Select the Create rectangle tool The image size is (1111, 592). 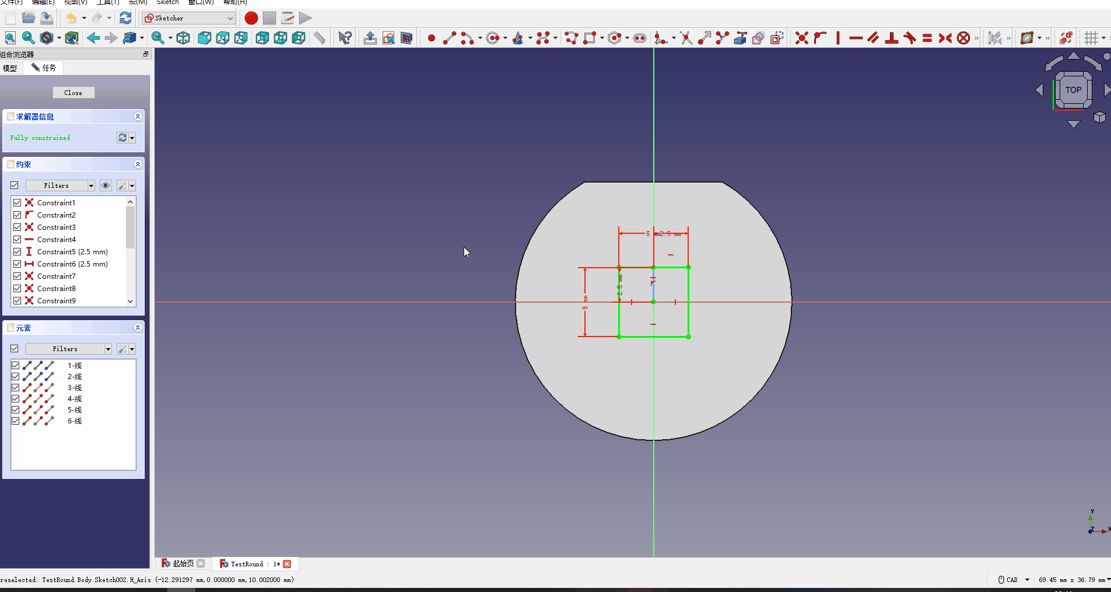590,38
